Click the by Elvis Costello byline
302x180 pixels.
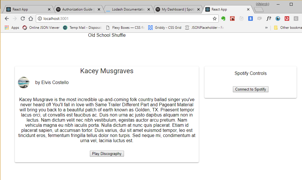(52, 82)
